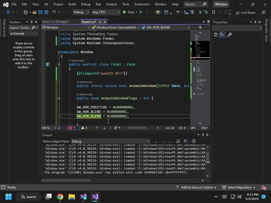
Task: Click the uncomment selected lines icon
Action: click(x=205, y=12)
